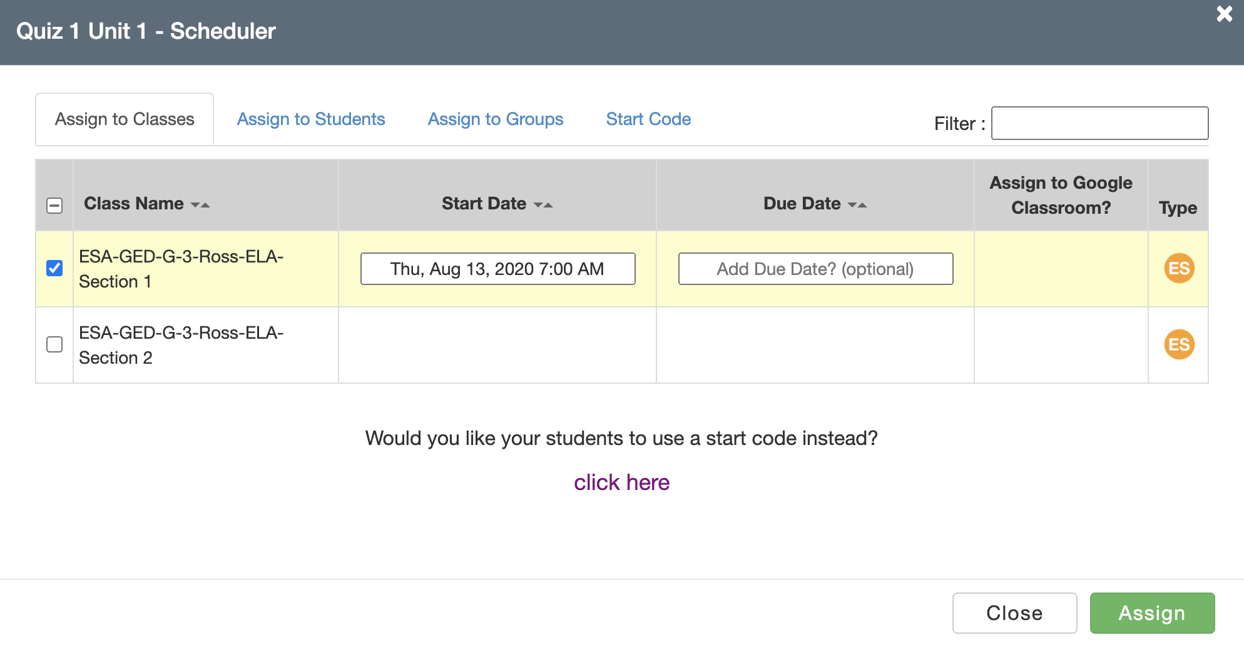Follow the 'click here' start code link
Image resolution: width=1244 pixels, height=645 pixels.
(622, 482)
